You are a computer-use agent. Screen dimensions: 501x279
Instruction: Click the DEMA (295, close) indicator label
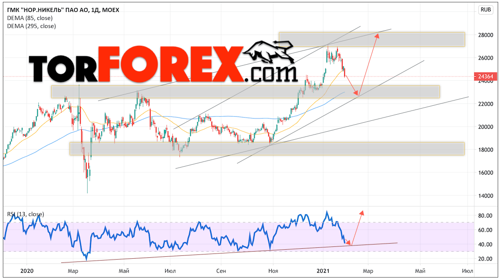31,26
